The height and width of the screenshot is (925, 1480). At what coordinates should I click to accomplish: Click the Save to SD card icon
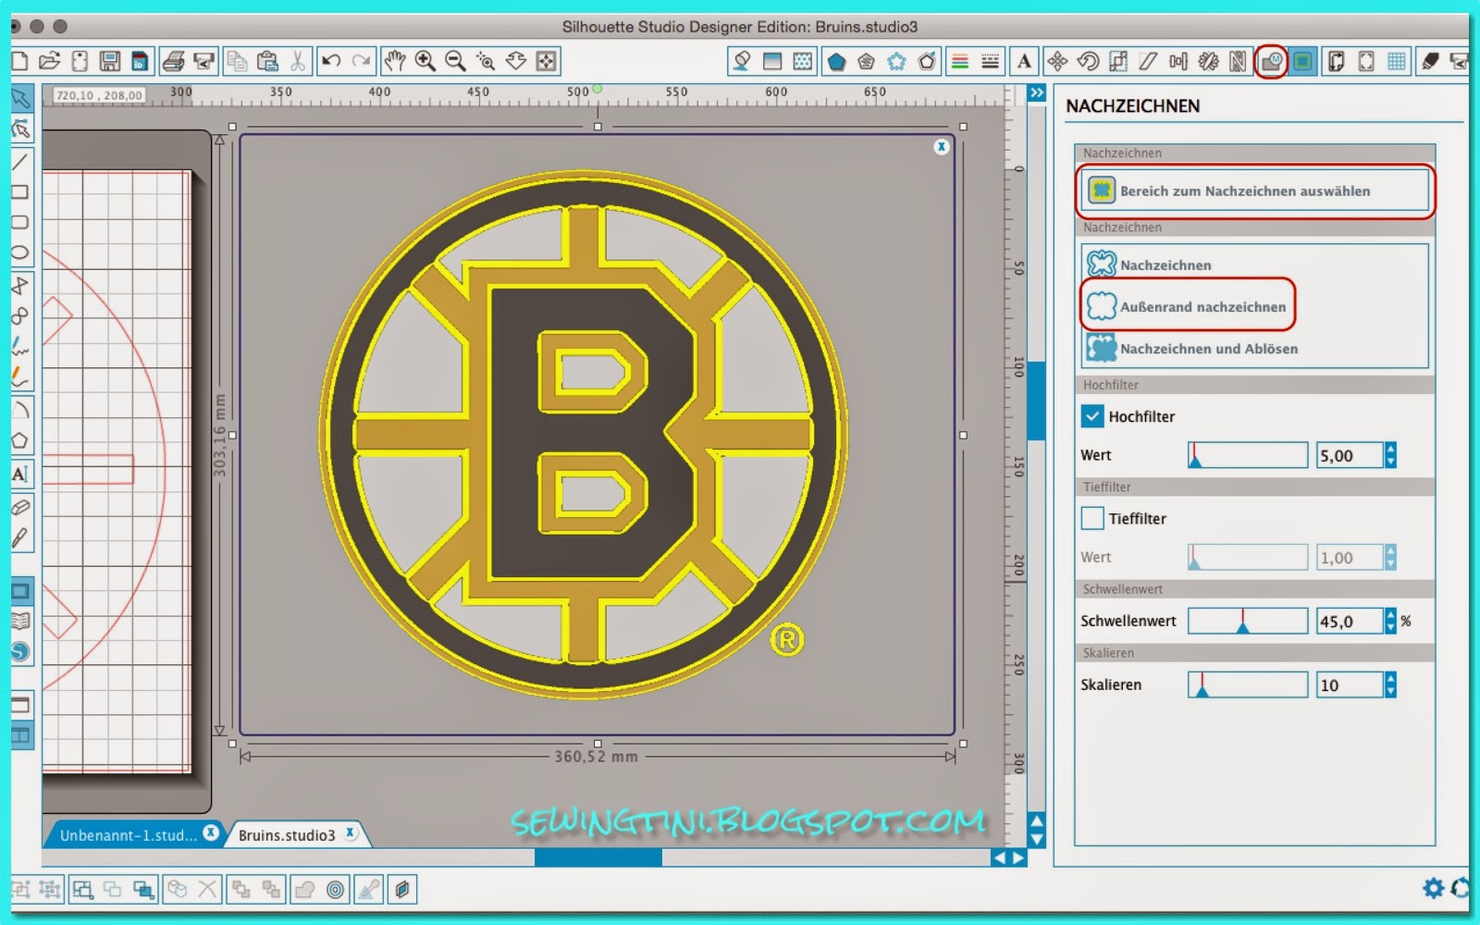tap(140, 61)
